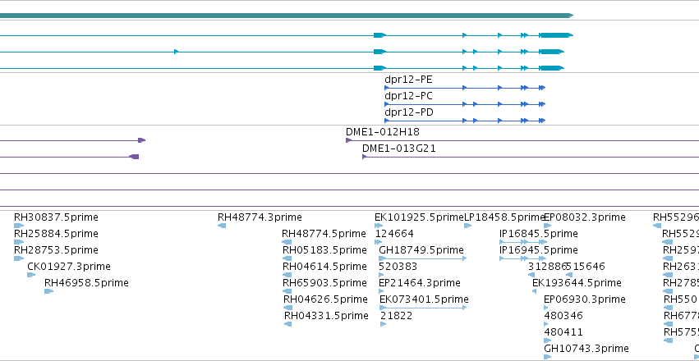Click the DME1-013G21 clone label

tap(399, 149)
